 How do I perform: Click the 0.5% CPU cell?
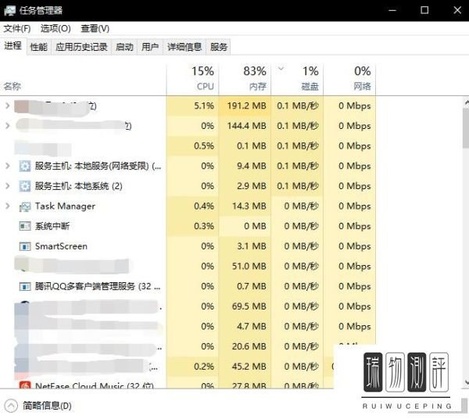[192, 145]
